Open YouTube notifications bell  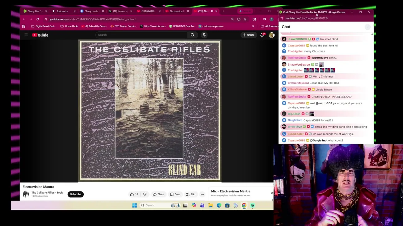click(x=262, y=35)
